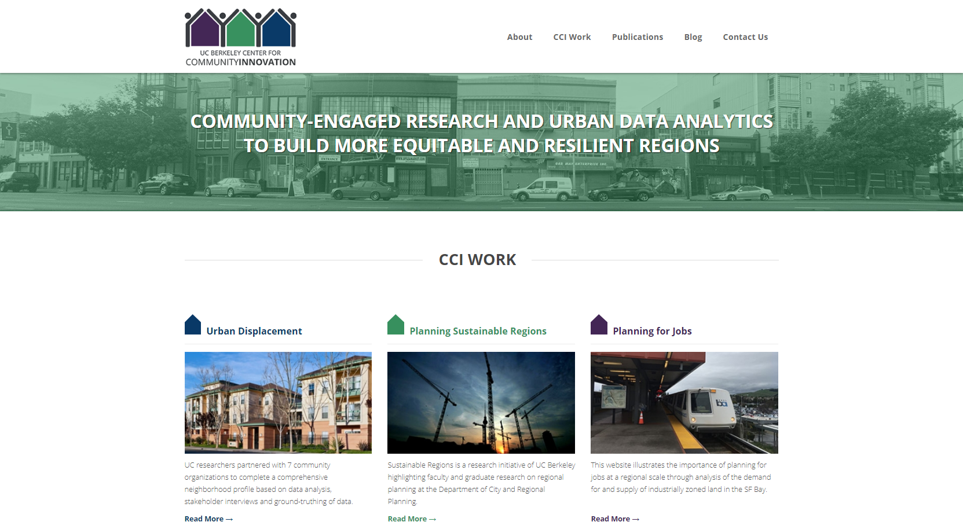Viewport: 963px width, 522px height.
Task: Click the 'COMMUNITY-ENGAGED RESEARCH AND URBAN DATA ANALYTICS' banner text
Action: (x=482, y=122)
